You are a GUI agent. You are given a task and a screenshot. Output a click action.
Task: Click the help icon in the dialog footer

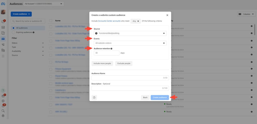coord(94,97)
